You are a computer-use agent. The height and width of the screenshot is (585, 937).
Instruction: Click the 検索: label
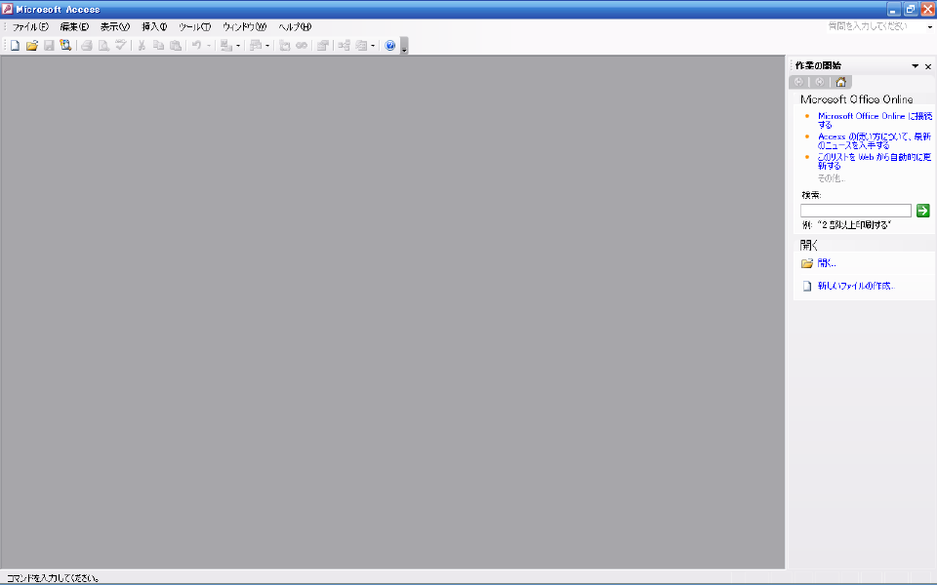[x=811, y=195]
